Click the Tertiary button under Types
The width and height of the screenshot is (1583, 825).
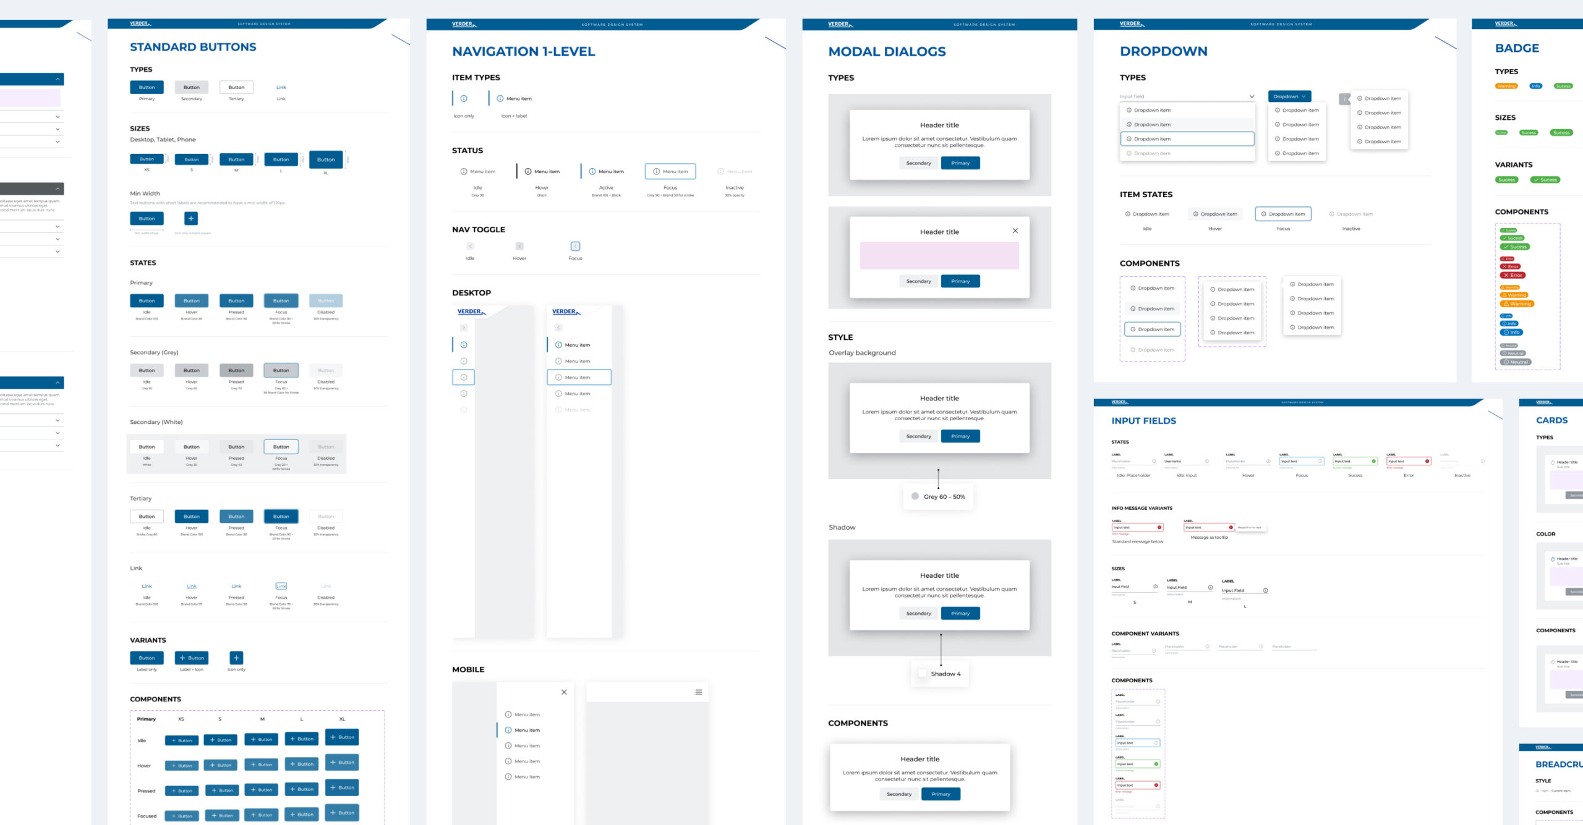click(x=236, y=87)
